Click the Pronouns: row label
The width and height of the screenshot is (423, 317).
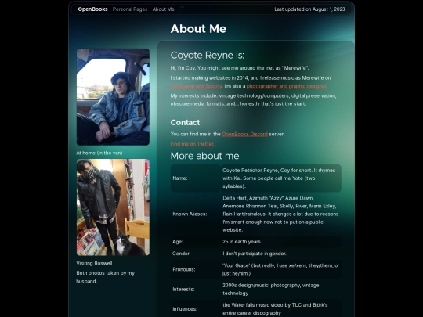click(184, 269)
